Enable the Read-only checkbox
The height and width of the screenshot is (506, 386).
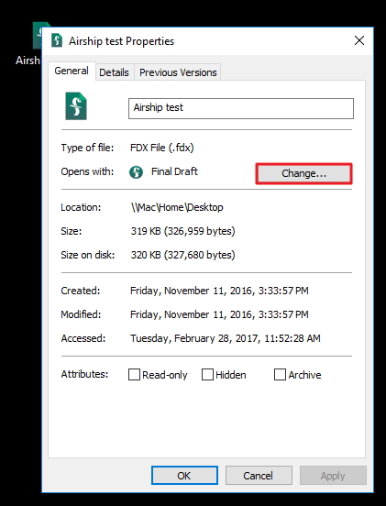pyautogui.click(x=134, y=375)
